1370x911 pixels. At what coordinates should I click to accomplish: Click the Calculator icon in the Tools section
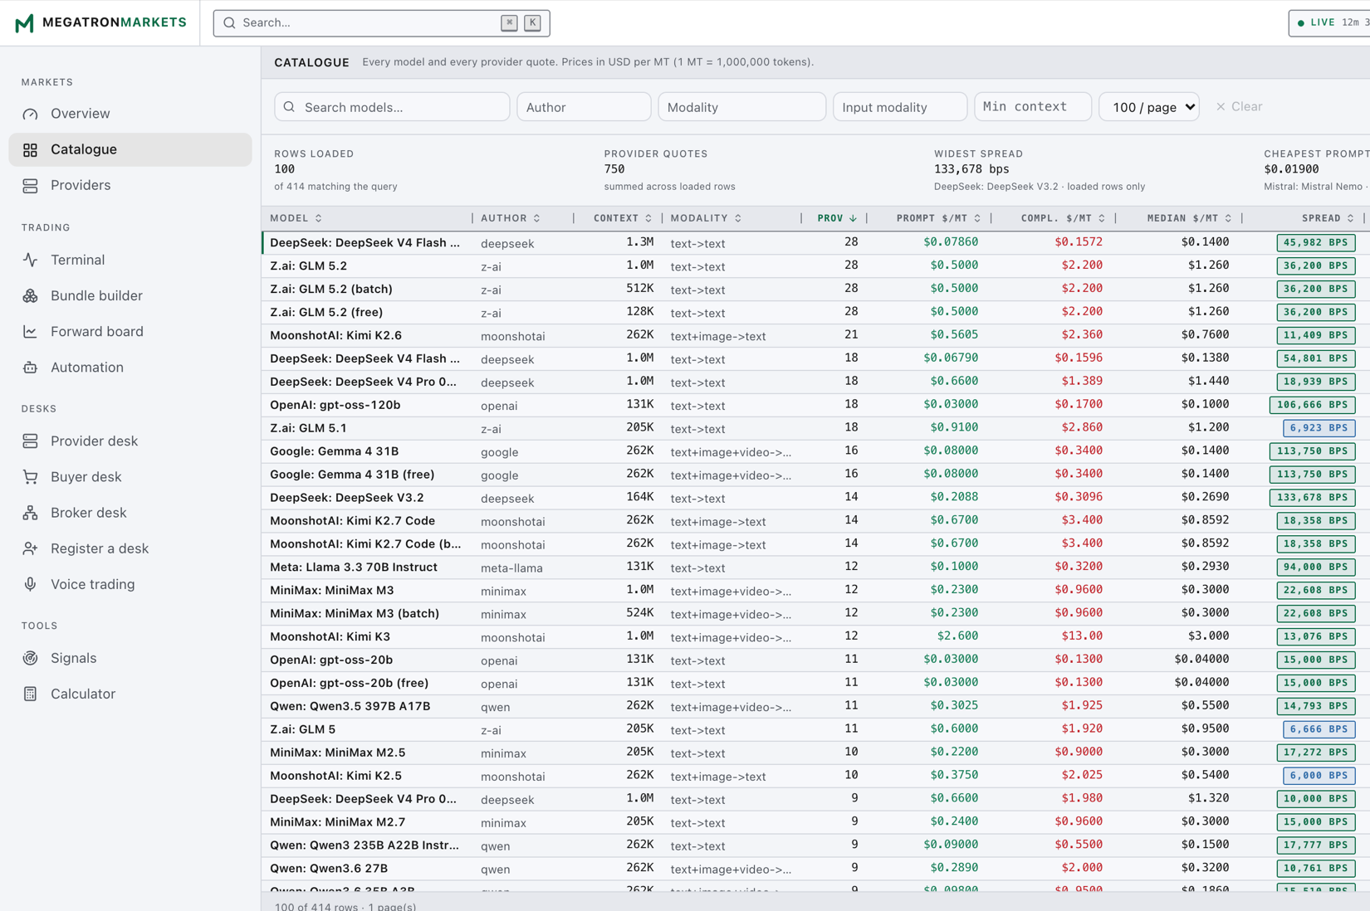tap(30, 694)
